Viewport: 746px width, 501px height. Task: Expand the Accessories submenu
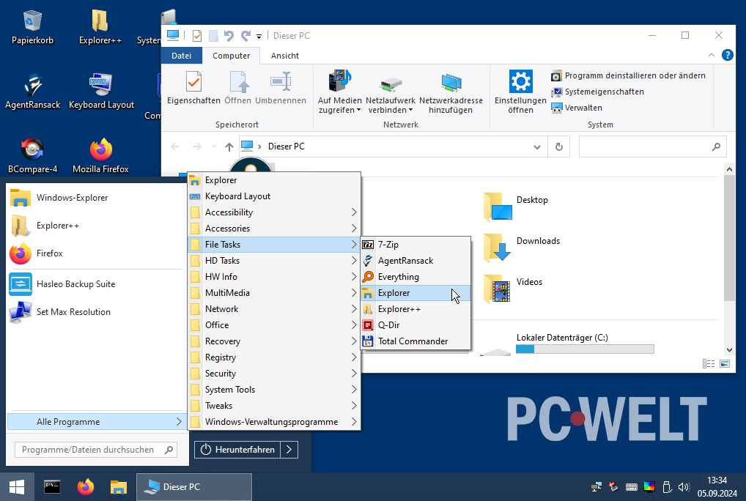(x=274, y=229)
